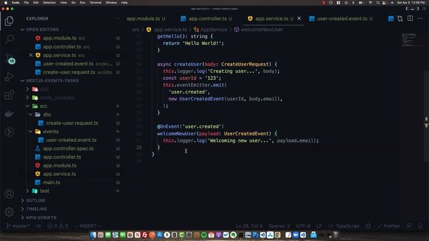This screenshot has width=429, height=241.
Task: Open main.ts in the file tree
Action: [x=52, y=182]
